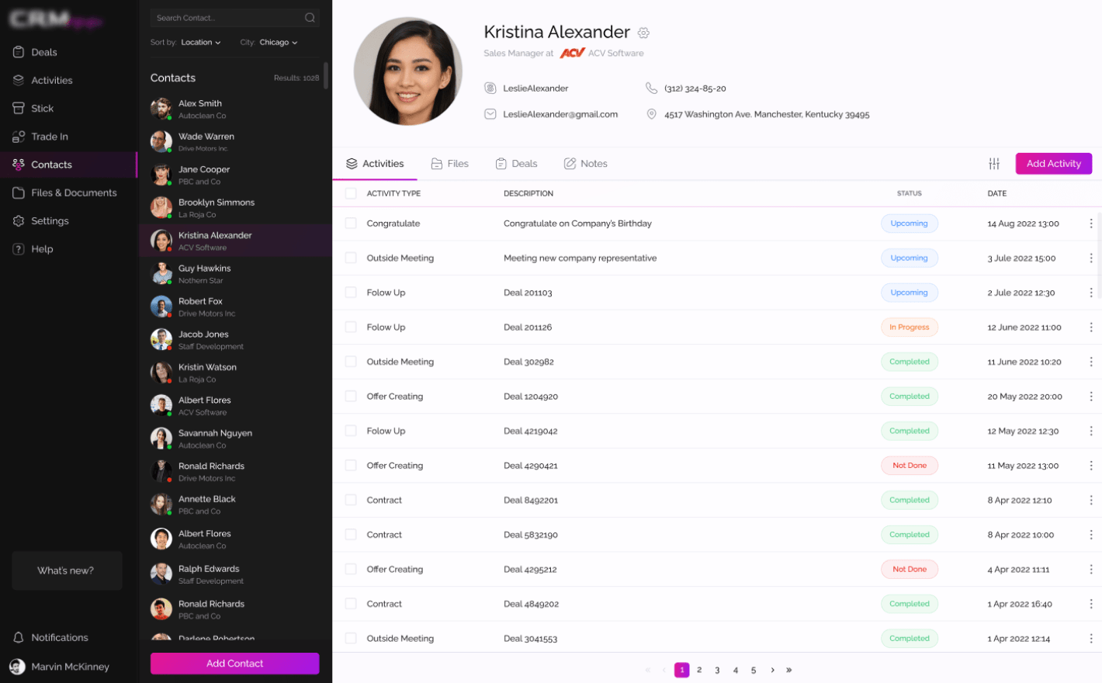Open the City Chicago dropdown
The height and width of the screenshot is (683, 1102).
pyautogui.click(x=278, y=43)
